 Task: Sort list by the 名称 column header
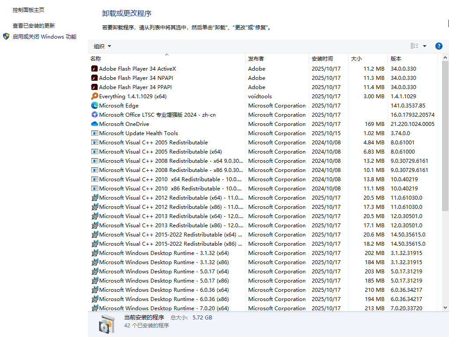(96, 58)
